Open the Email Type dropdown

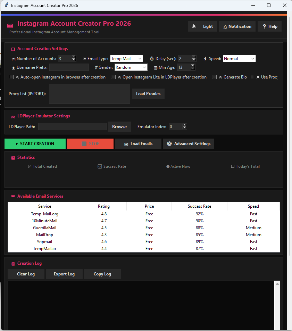[x=126, y=59]
